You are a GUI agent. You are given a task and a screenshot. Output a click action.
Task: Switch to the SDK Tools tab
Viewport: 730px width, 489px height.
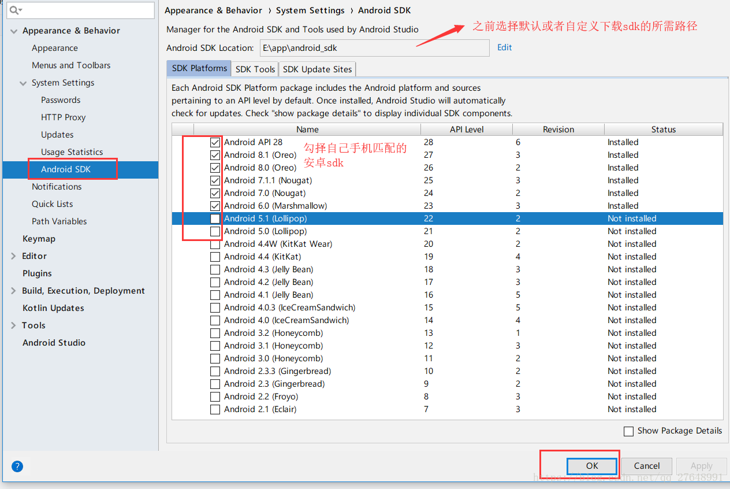[x=255, y=69]
